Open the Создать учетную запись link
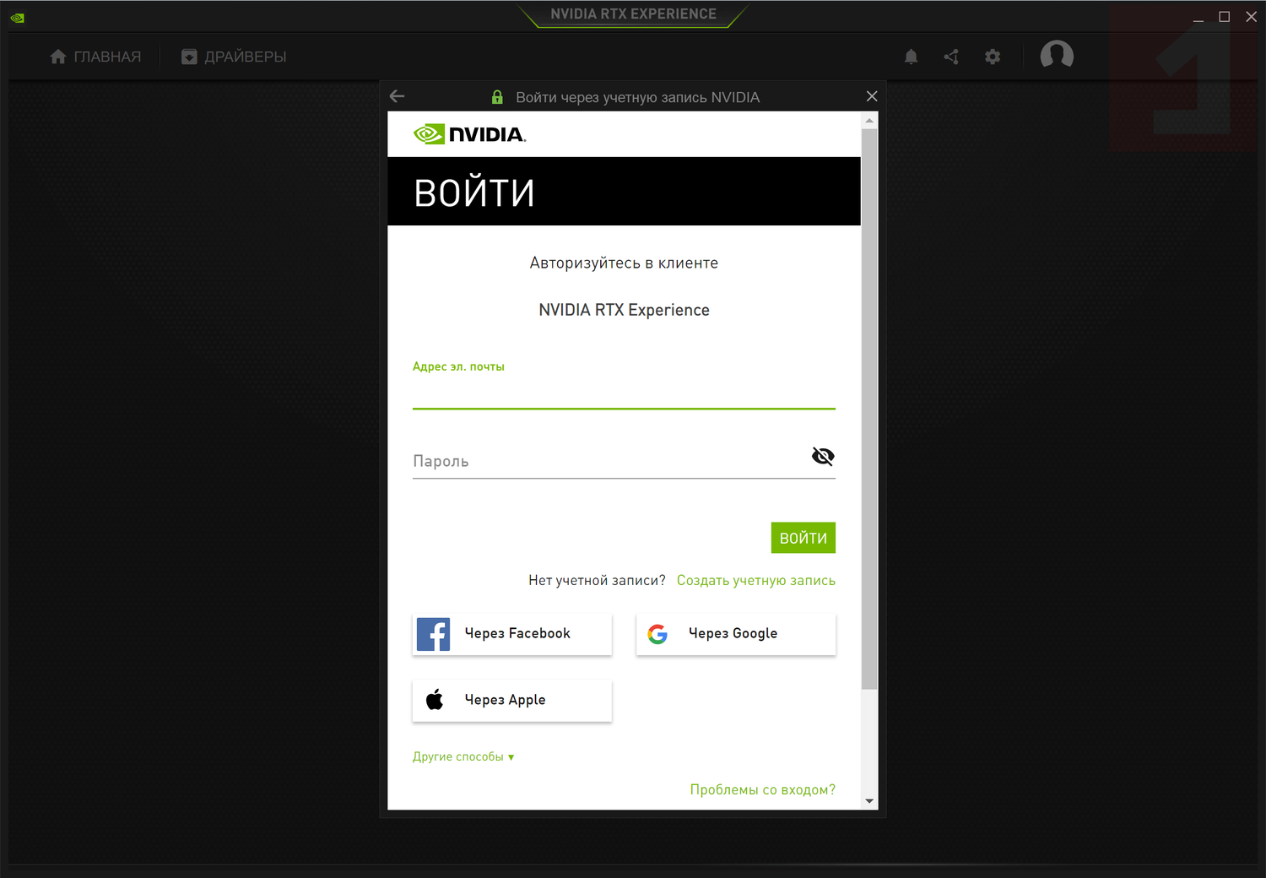This screenshot has width=1266, height=878. point(756,581)
